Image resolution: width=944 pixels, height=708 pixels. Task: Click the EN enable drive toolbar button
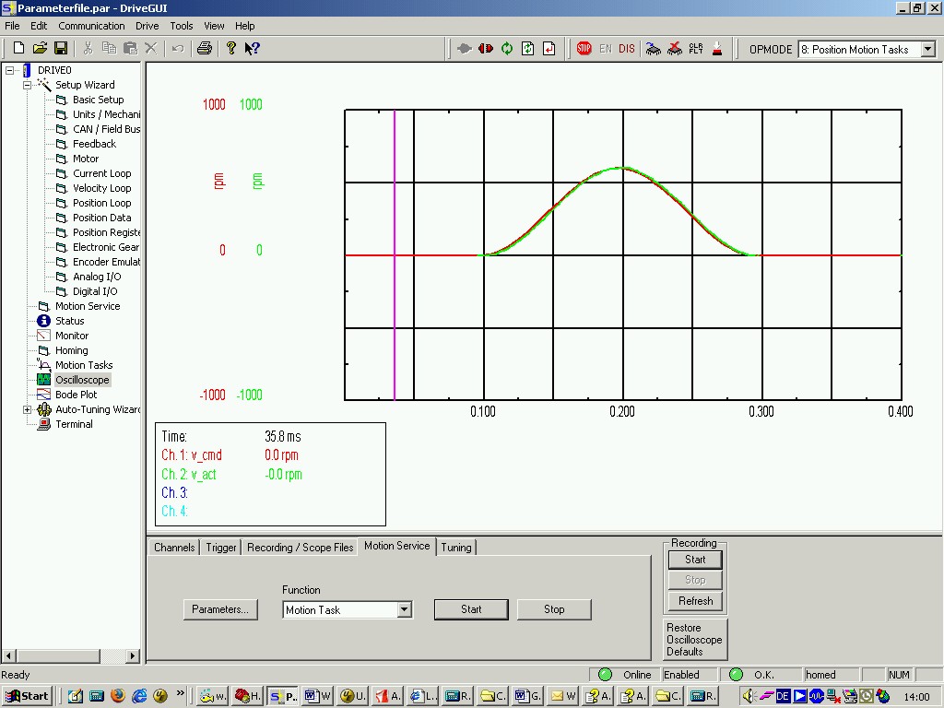(x=605, y=49)
